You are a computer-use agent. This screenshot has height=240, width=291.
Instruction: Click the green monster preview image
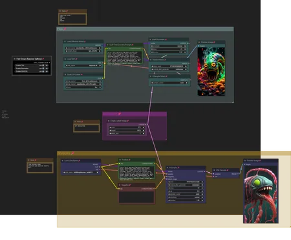[211, 72]
